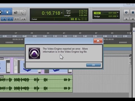The image size is (135, 101).
Task: Click Return to Zero transport button
Action: pos(126,19)
